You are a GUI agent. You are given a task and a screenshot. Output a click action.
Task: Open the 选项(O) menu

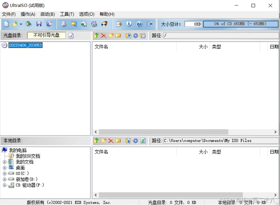tap(87, 14)
